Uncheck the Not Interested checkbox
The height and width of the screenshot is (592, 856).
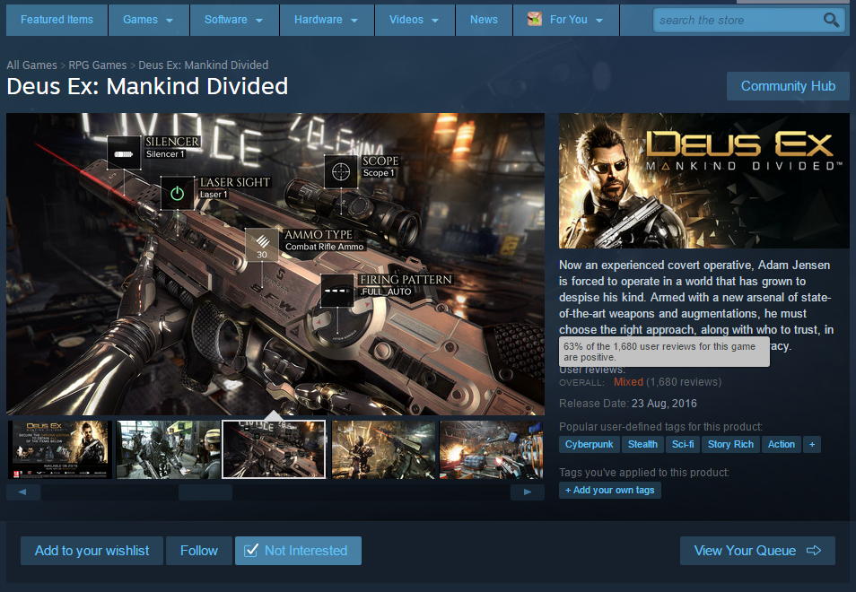[252, 551]
